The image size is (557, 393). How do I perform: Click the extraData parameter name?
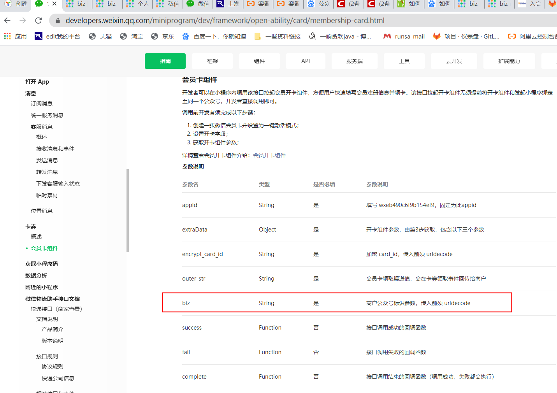(x=195, y=230)
